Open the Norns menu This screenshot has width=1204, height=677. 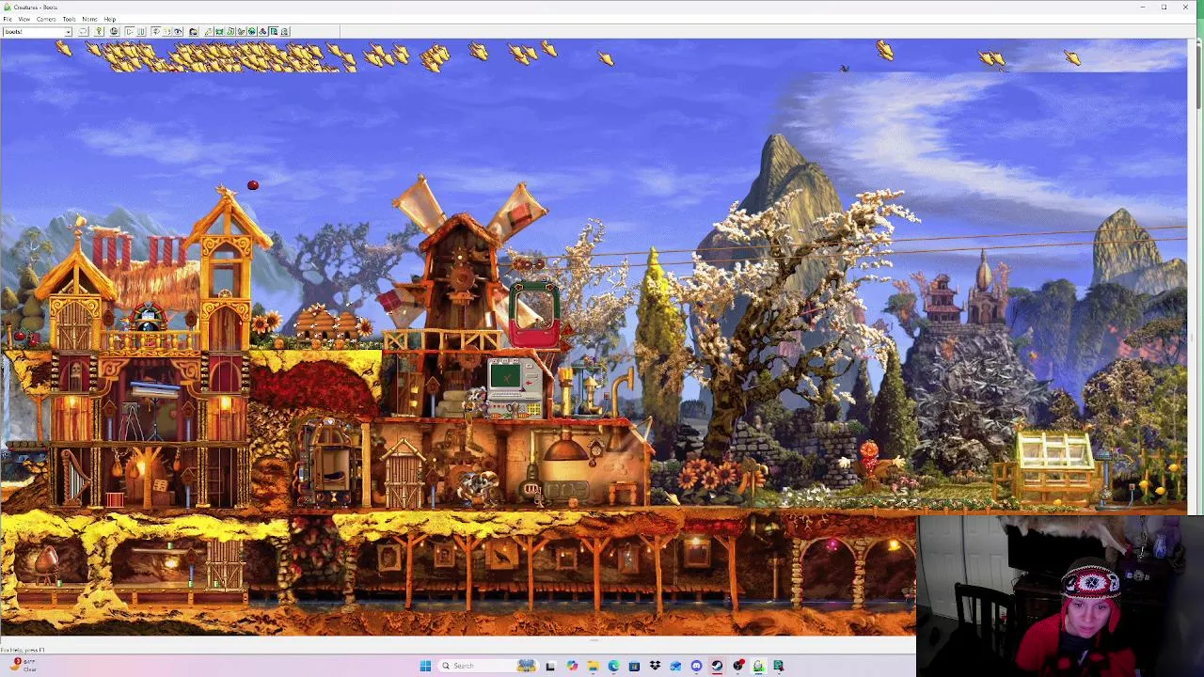(89, 19)
